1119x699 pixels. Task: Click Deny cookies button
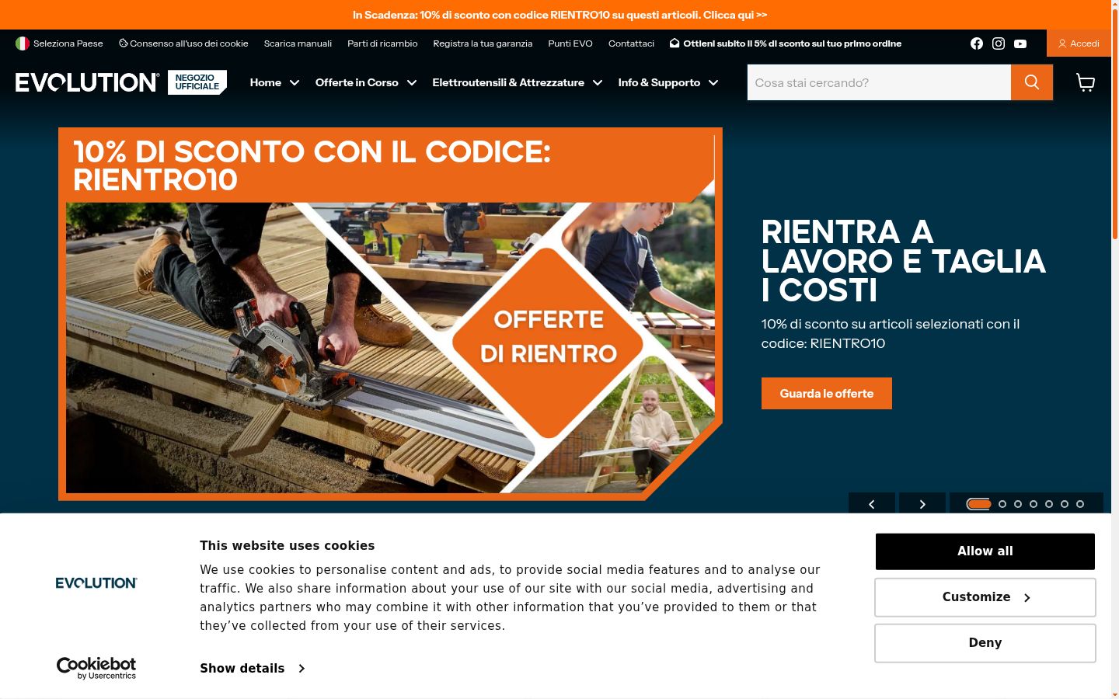click(x=985, y=643)
